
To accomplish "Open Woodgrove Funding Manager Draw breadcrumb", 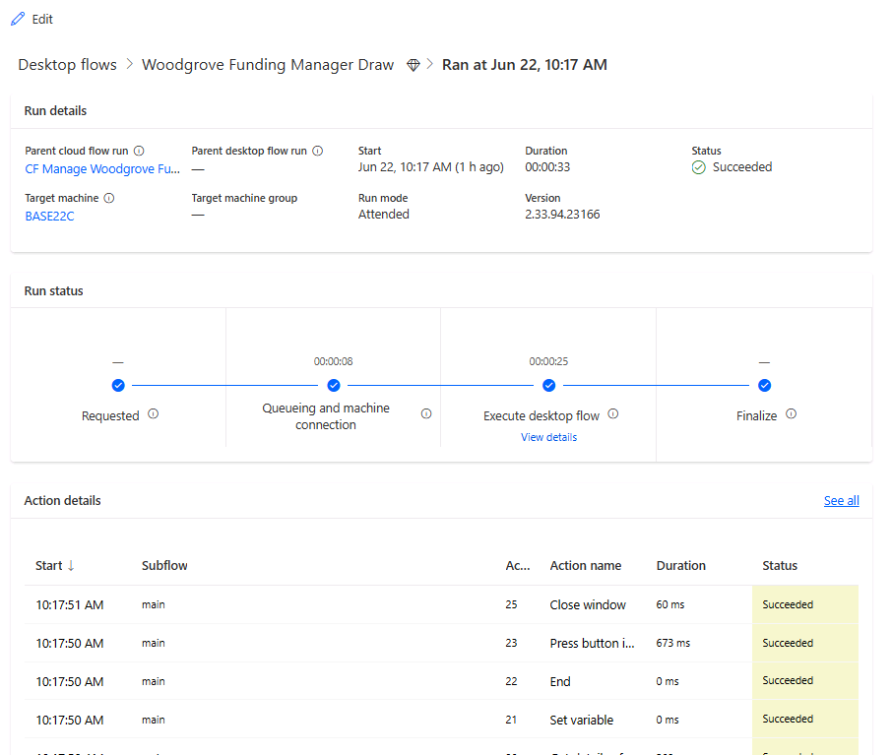I will pos(268,65).
